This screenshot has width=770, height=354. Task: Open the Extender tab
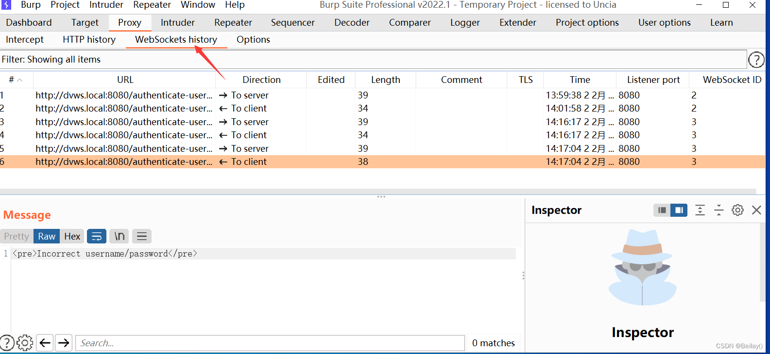(x=518, y=22)
